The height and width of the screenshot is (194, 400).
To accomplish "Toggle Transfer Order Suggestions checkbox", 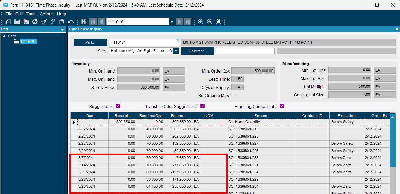I will pyautogui.click(x=202, y=106).
